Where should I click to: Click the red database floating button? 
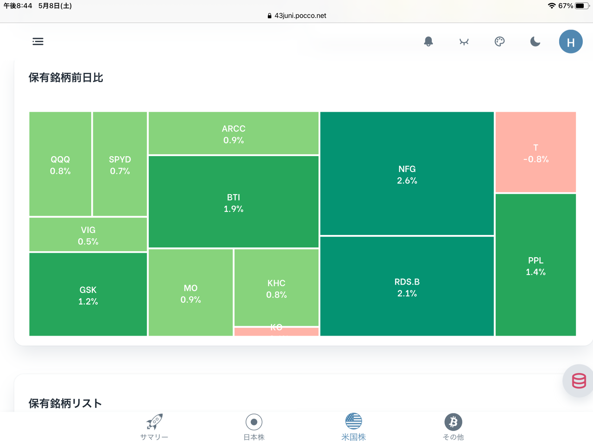(x=579, y=381)
